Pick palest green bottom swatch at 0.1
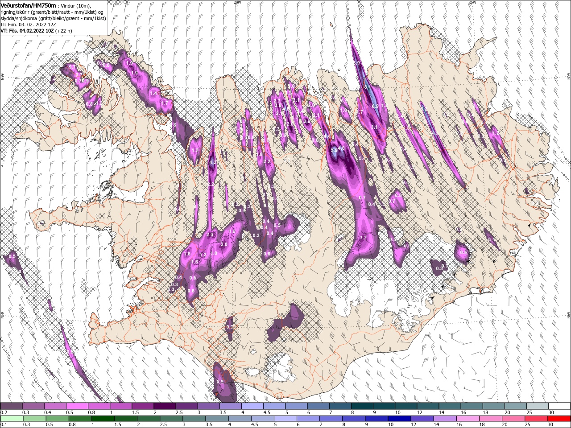This screenshot has height=428, width=571. [x=11, y=419]
